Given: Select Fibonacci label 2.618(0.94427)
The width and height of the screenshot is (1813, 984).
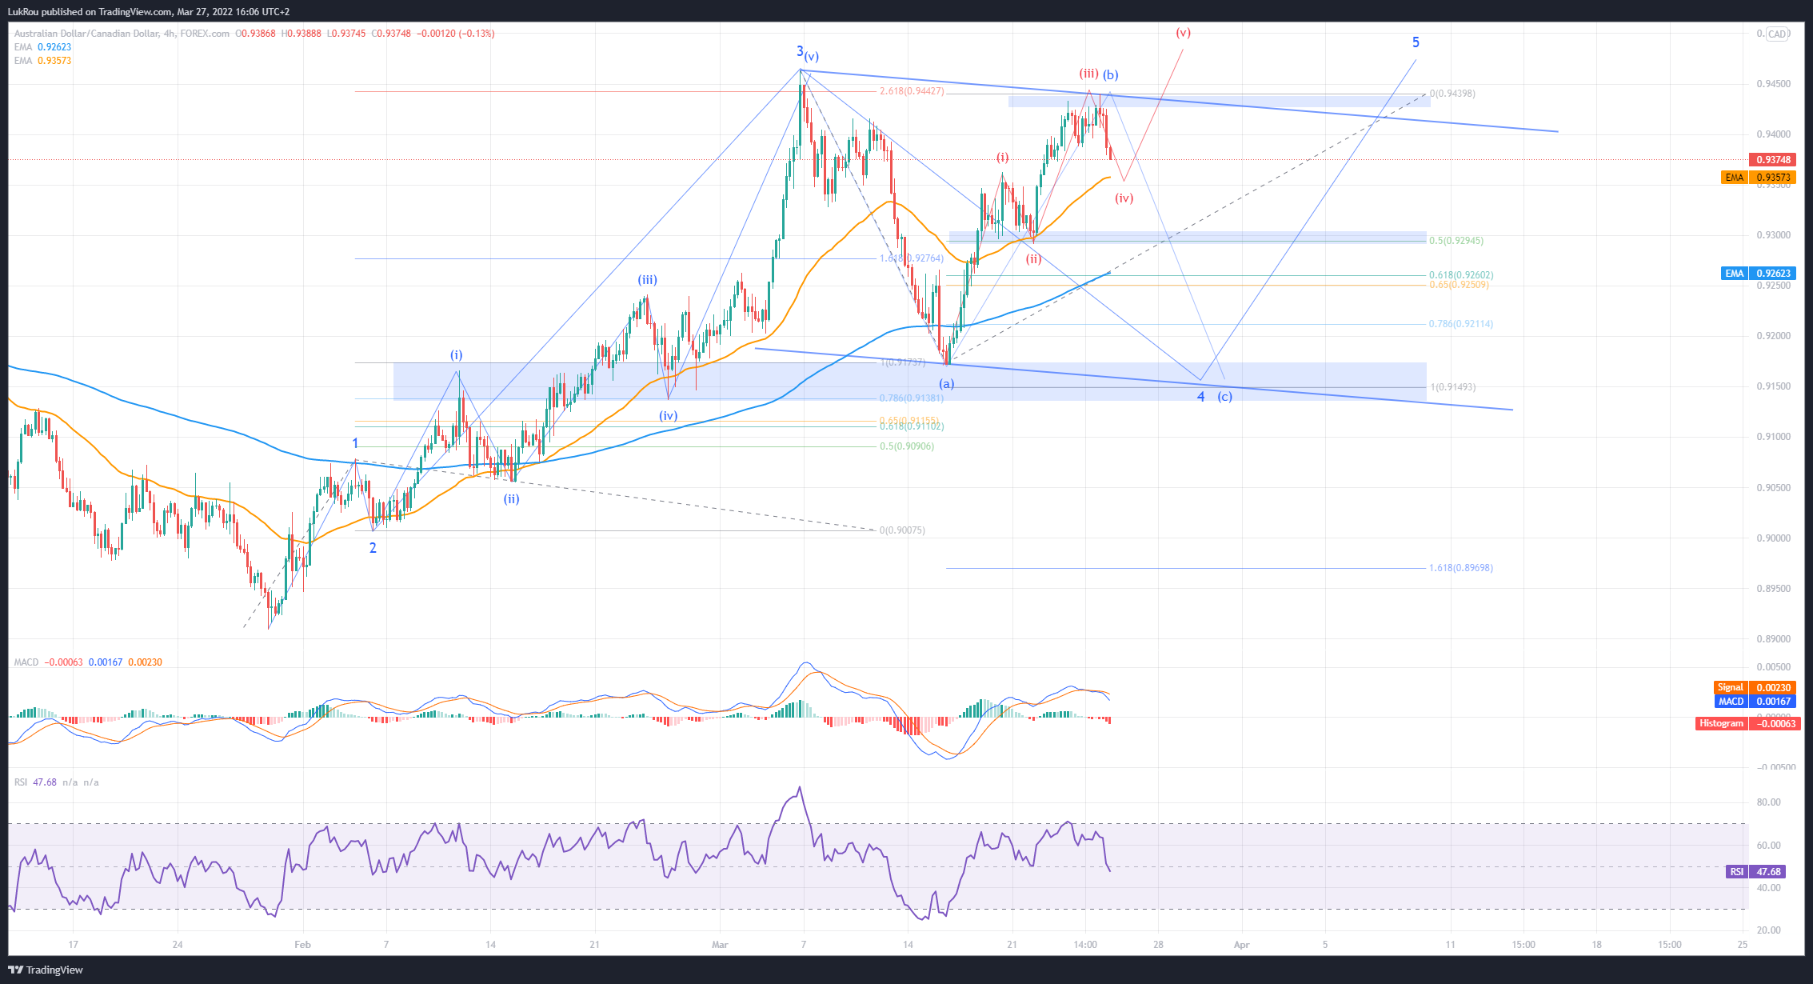Looking at the screenshot, I should coord(912,91).
